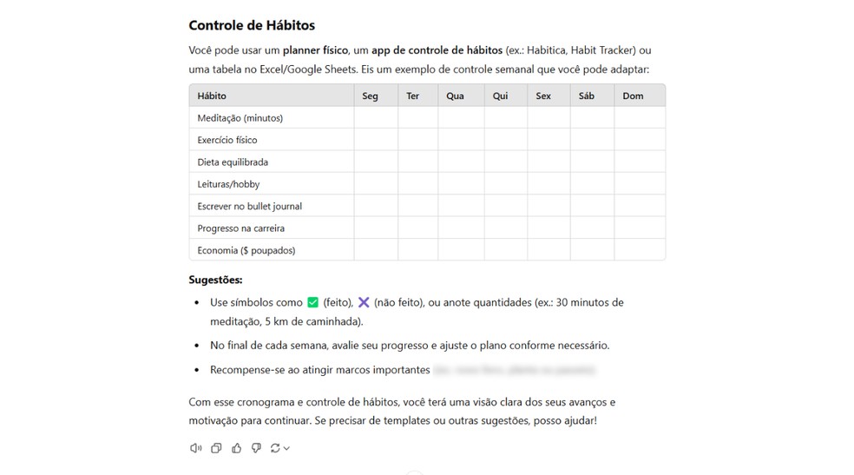Click the blurred text after marcos importantes

[x=515, y=370]
